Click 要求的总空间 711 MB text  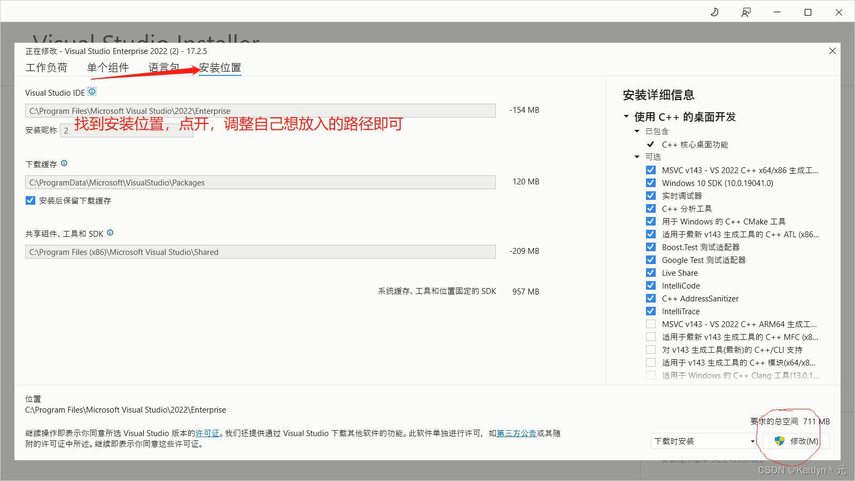coord(790,421)
